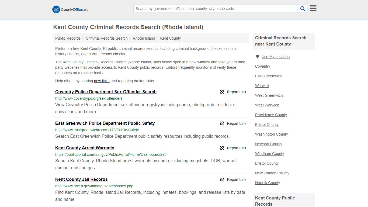
Task: Click broken-link icon for East Greenwich Public Safety
Action: (222, 123)
